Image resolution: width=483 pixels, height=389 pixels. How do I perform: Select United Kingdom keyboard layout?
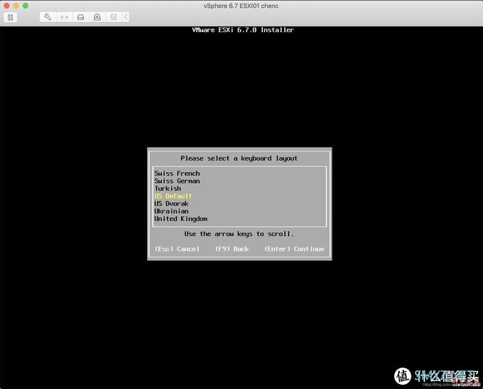click(x=181, y=219)
